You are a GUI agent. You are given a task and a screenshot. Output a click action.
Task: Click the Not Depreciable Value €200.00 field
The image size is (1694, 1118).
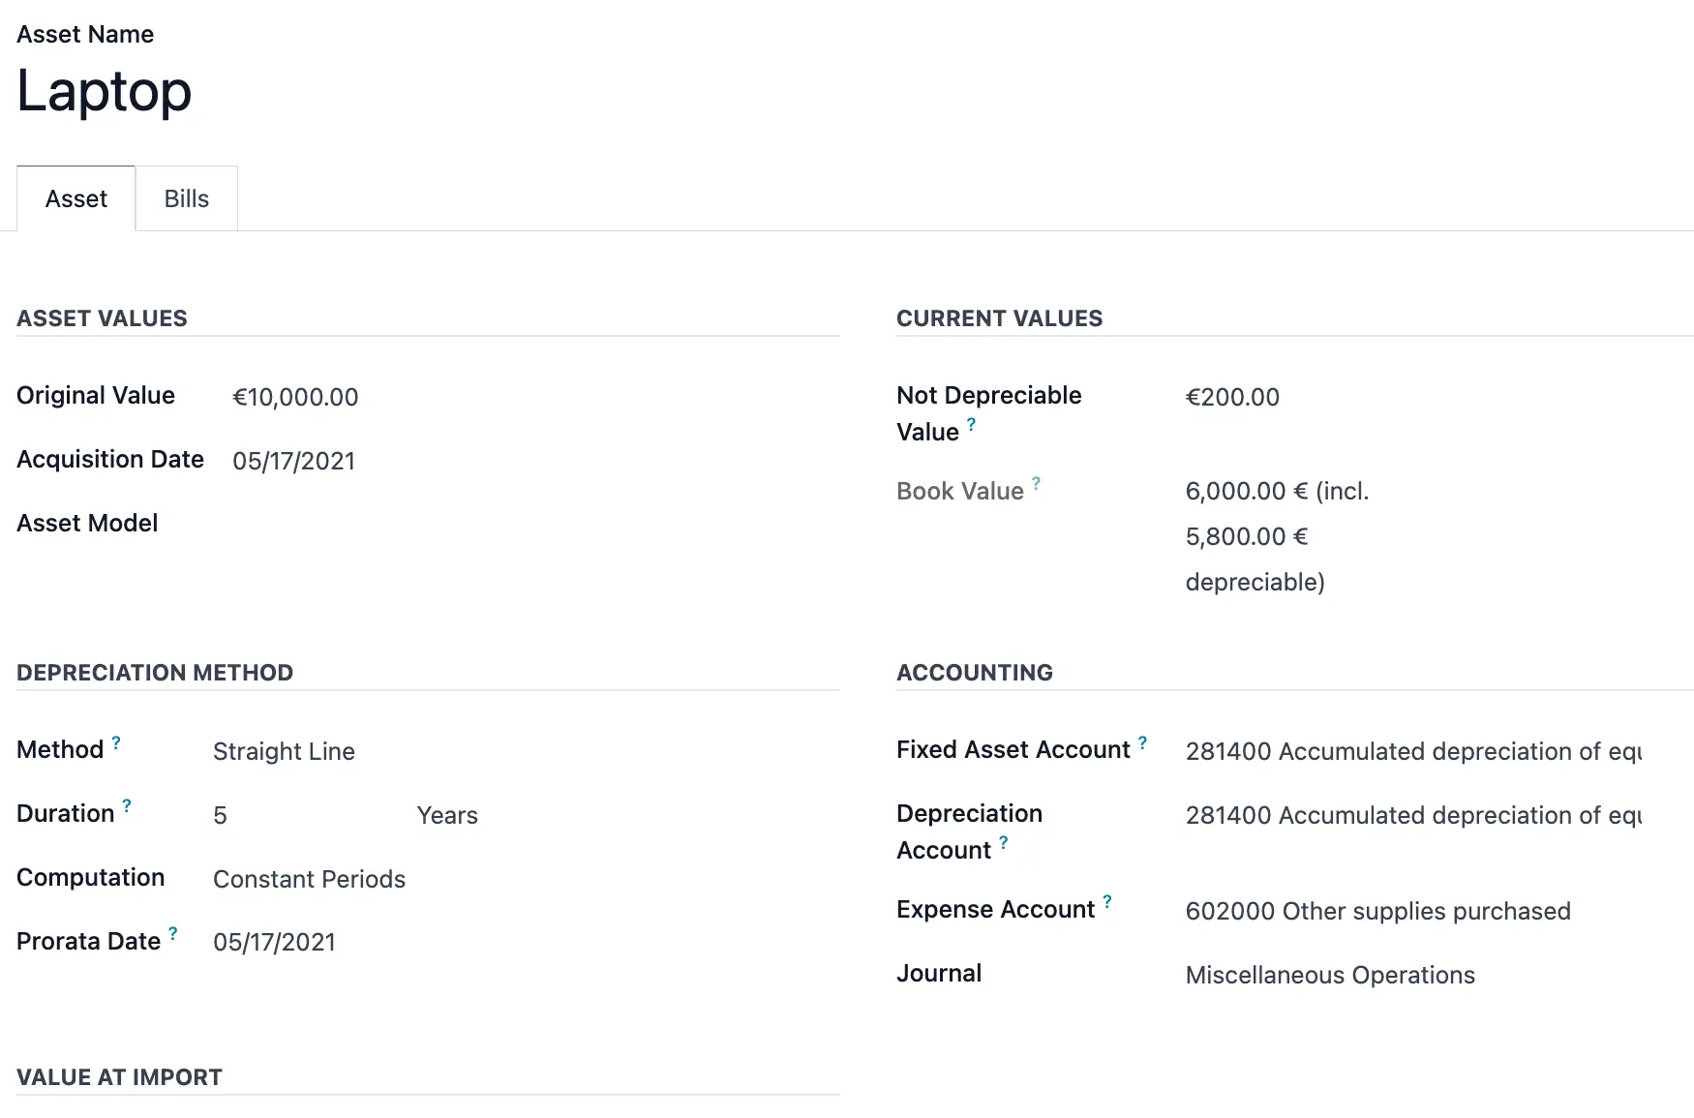point(1232,397)
